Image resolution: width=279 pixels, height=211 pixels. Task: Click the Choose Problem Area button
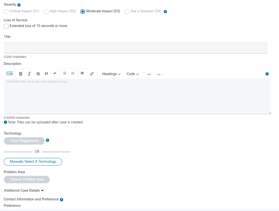(27, 179)
